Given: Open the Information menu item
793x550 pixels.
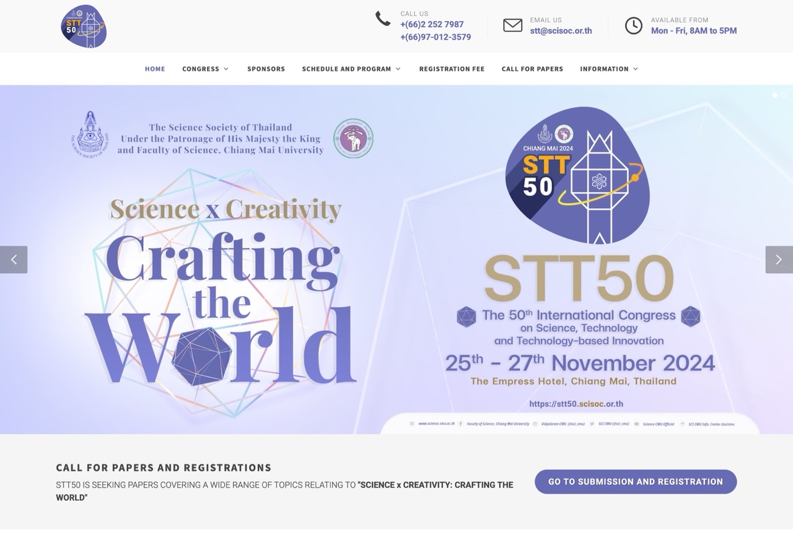Looking at the screenshot, I should coord(604,69).
